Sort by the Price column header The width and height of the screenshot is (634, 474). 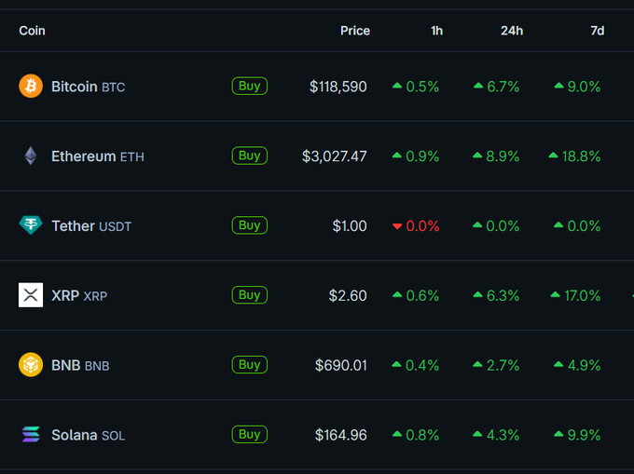(x=354, y=31)
